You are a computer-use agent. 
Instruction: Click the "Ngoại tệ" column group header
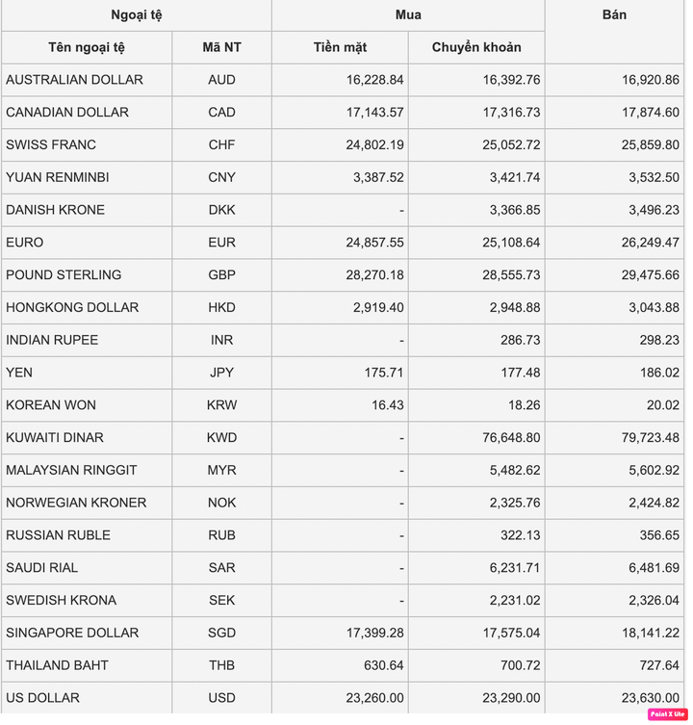136,15
